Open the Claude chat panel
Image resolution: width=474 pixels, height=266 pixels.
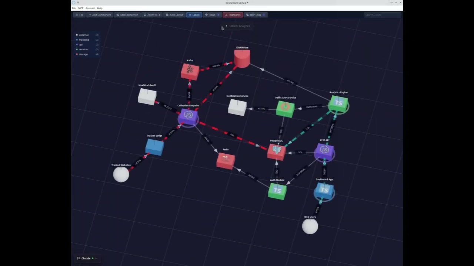pyautogui.click(x=87, y=258)
